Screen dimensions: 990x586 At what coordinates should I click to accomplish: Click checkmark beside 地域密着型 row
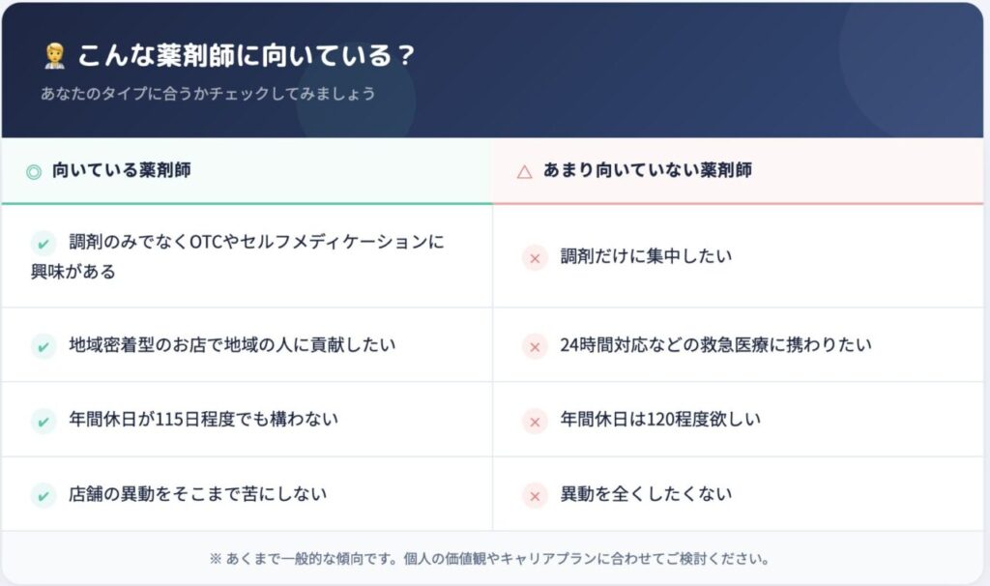coord(44,345)
